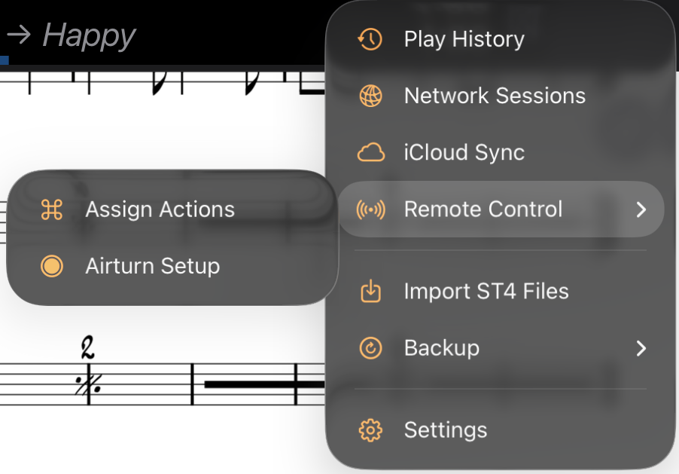Screen dimensions: 679x474
Task: Select Assign Actions in the submenu
Action: [161, 210]
